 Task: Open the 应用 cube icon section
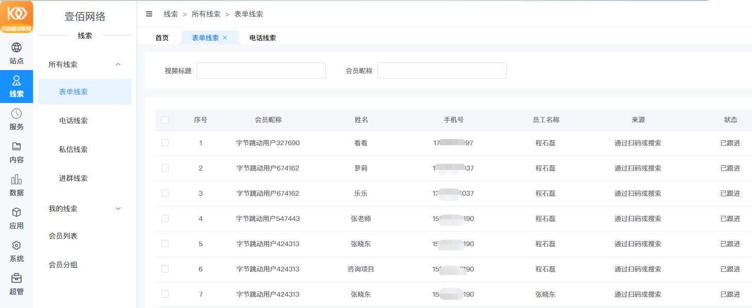pyautogui.click(x=17, y=218)
